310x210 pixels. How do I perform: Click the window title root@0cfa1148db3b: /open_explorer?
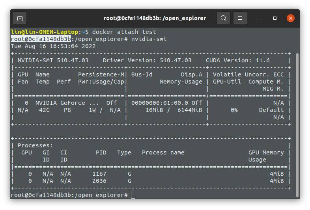click(155, 18)
